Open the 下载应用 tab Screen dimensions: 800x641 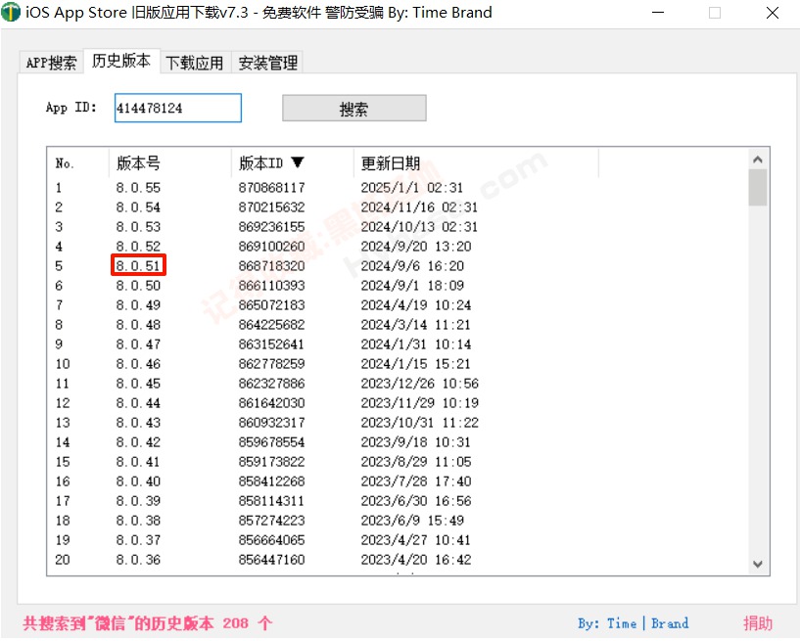[x=193, y=61]
